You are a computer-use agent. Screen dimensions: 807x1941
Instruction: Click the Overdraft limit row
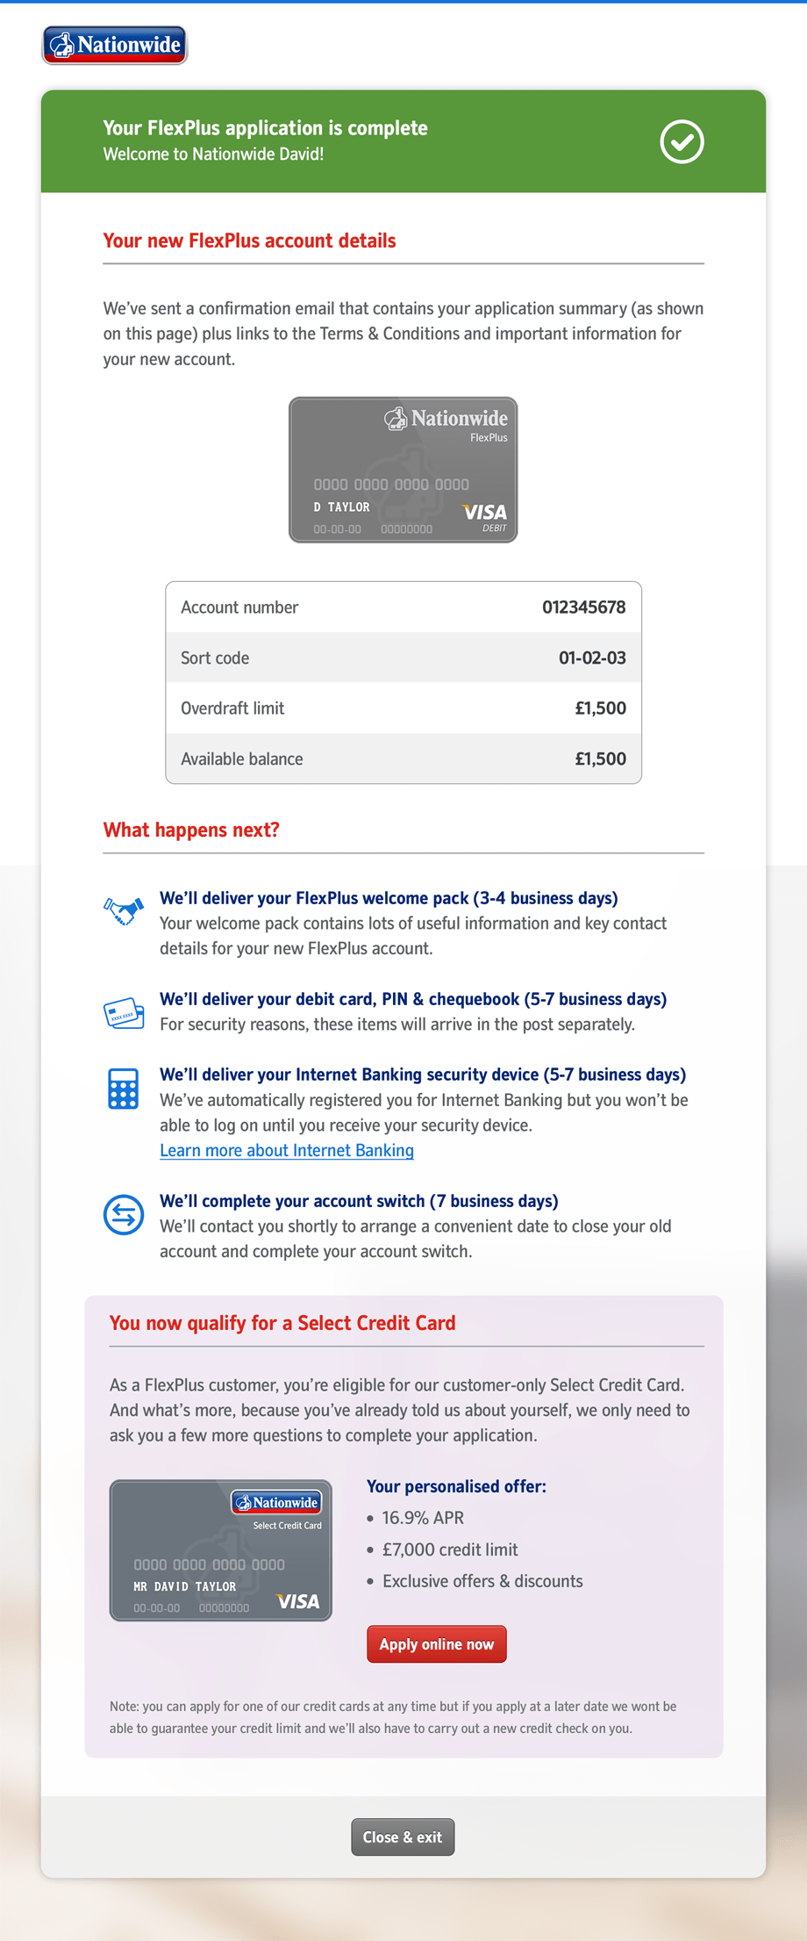403,708
